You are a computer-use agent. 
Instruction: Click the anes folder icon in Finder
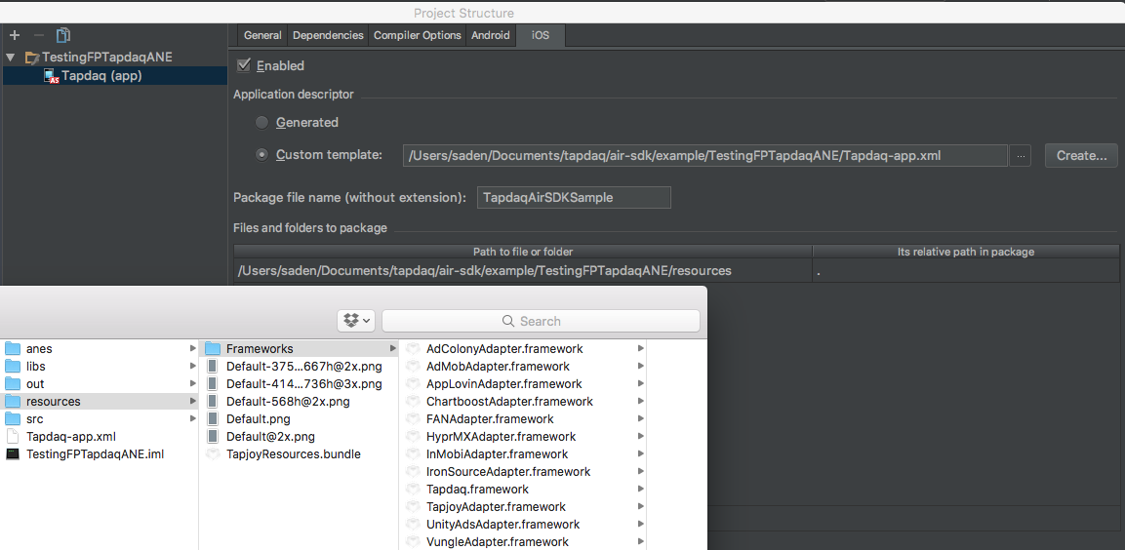[13, 349]
